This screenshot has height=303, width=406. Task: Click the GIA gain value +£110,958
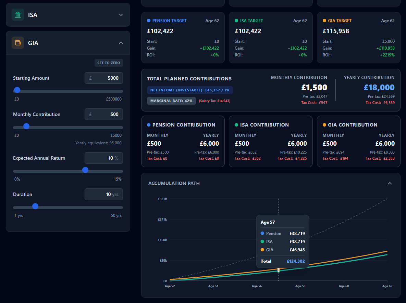click(x=385, y=48)
